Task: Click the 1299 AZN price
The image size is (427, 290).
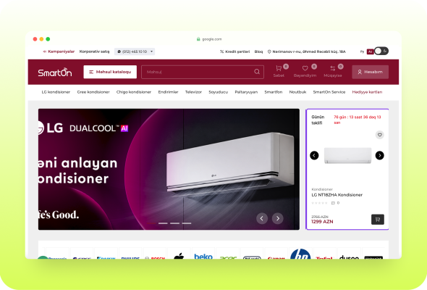Action: pyautogui.click(x=322, y=222)
